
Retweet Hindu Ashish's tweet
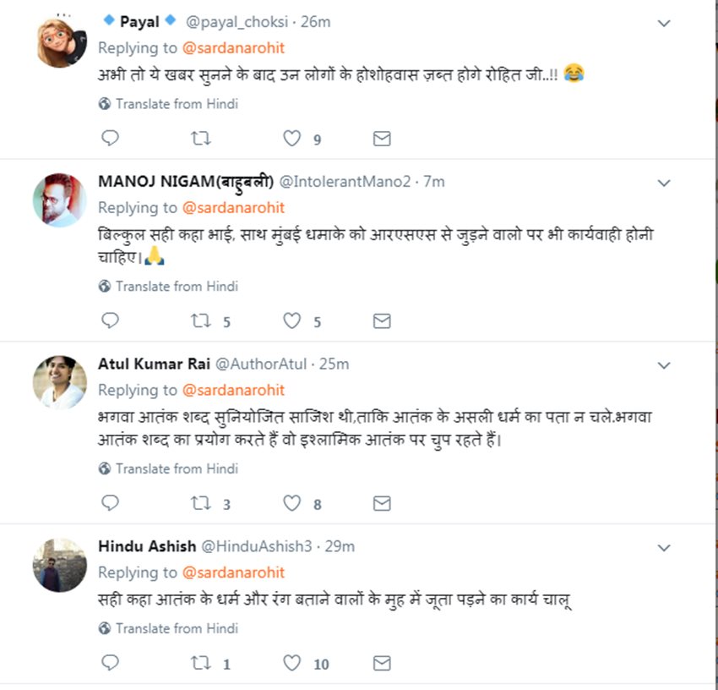tap(201, 664)
